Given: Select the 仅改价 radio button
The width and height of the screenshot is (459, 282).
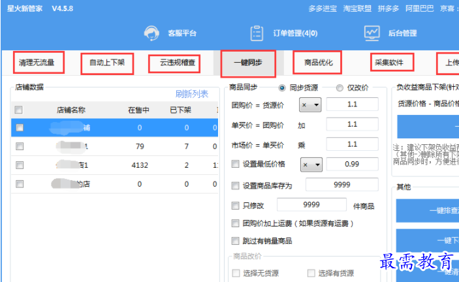Looking at the screenshot, I should [340, 88].
